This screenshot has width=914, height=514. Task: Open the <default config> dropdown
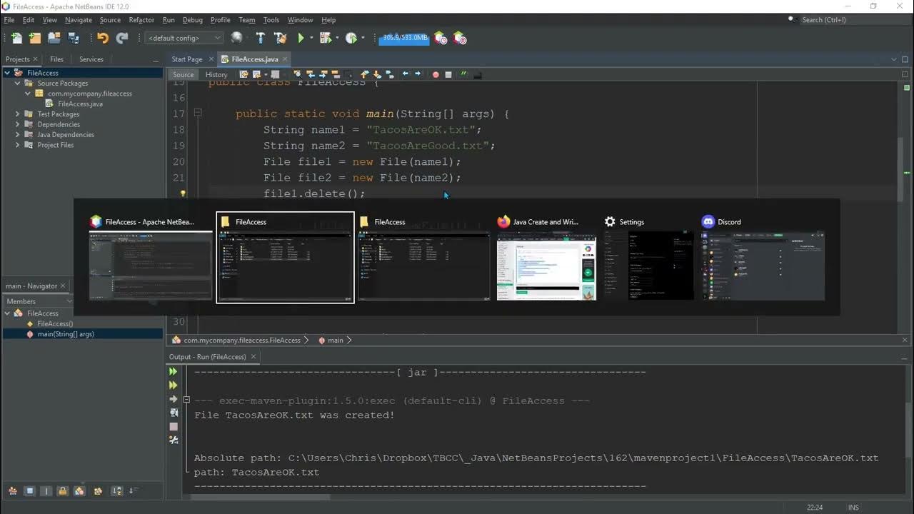pyautogui.click(x=184, y=38)
